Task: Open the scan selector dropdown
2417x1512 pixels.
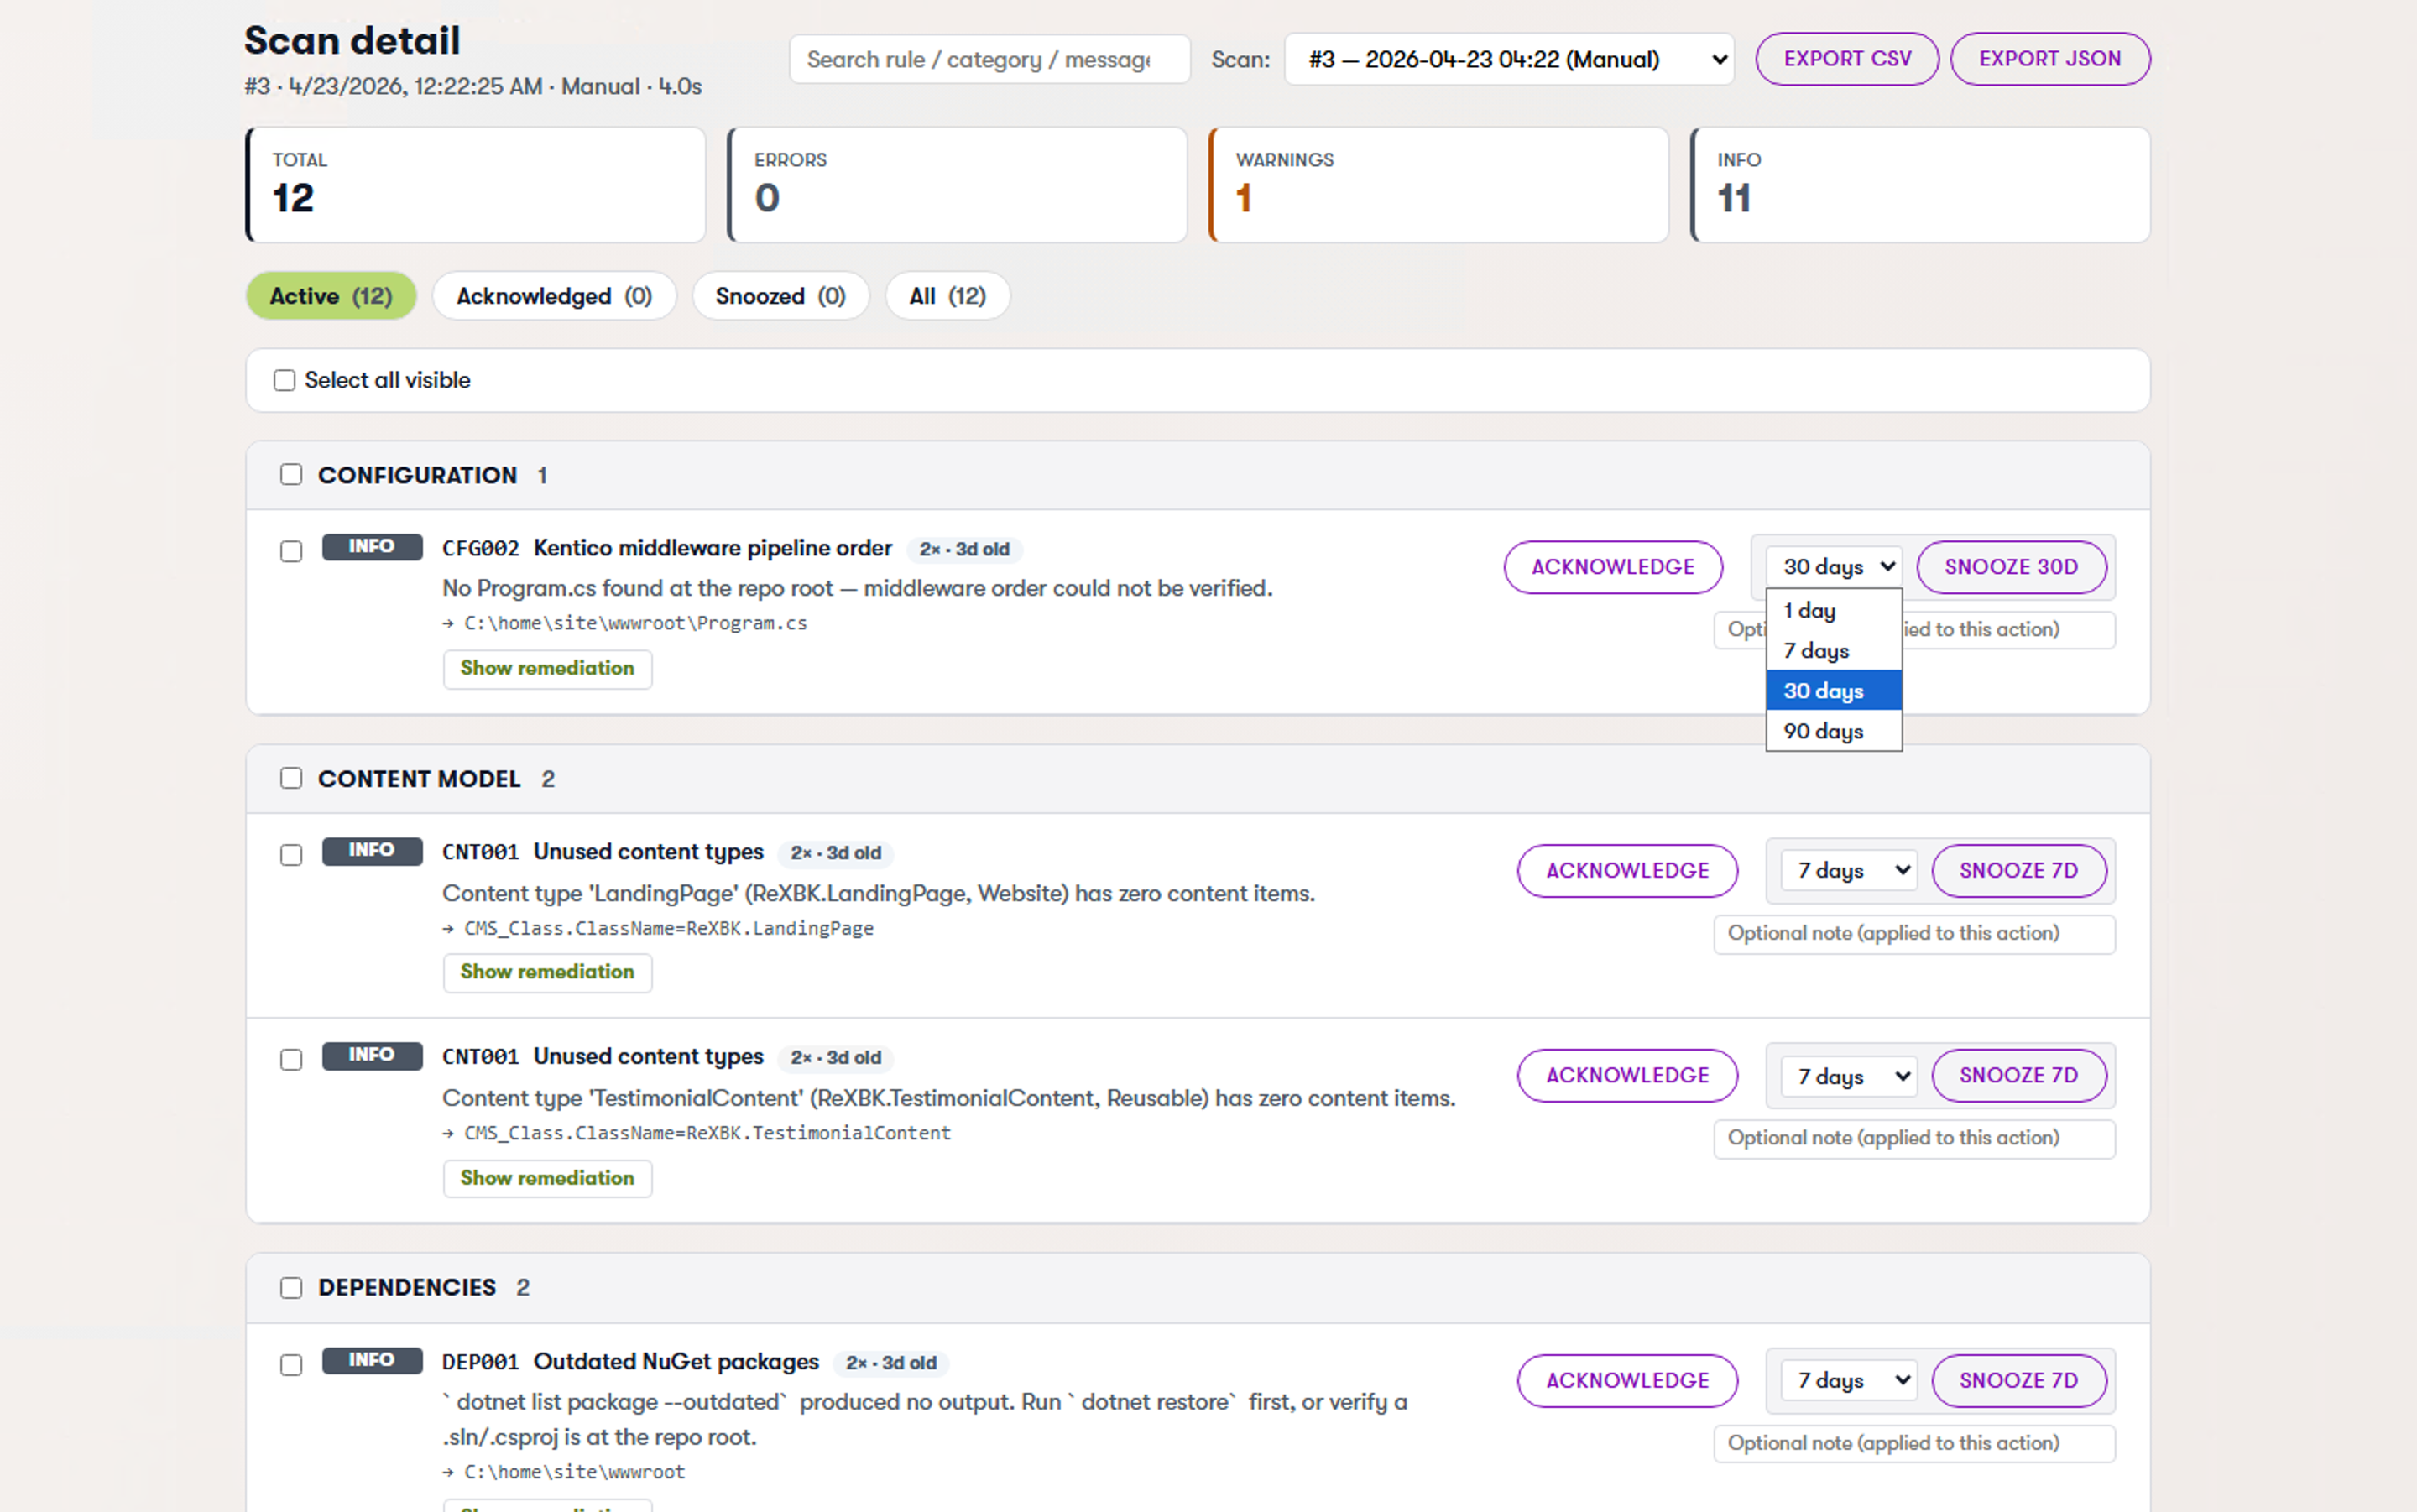Action: (1508, 59)
